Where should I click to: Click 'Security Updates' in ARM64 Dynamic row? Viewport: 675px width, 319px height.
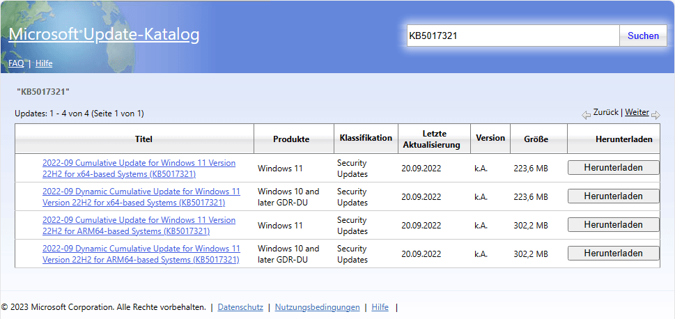(352, 254)
